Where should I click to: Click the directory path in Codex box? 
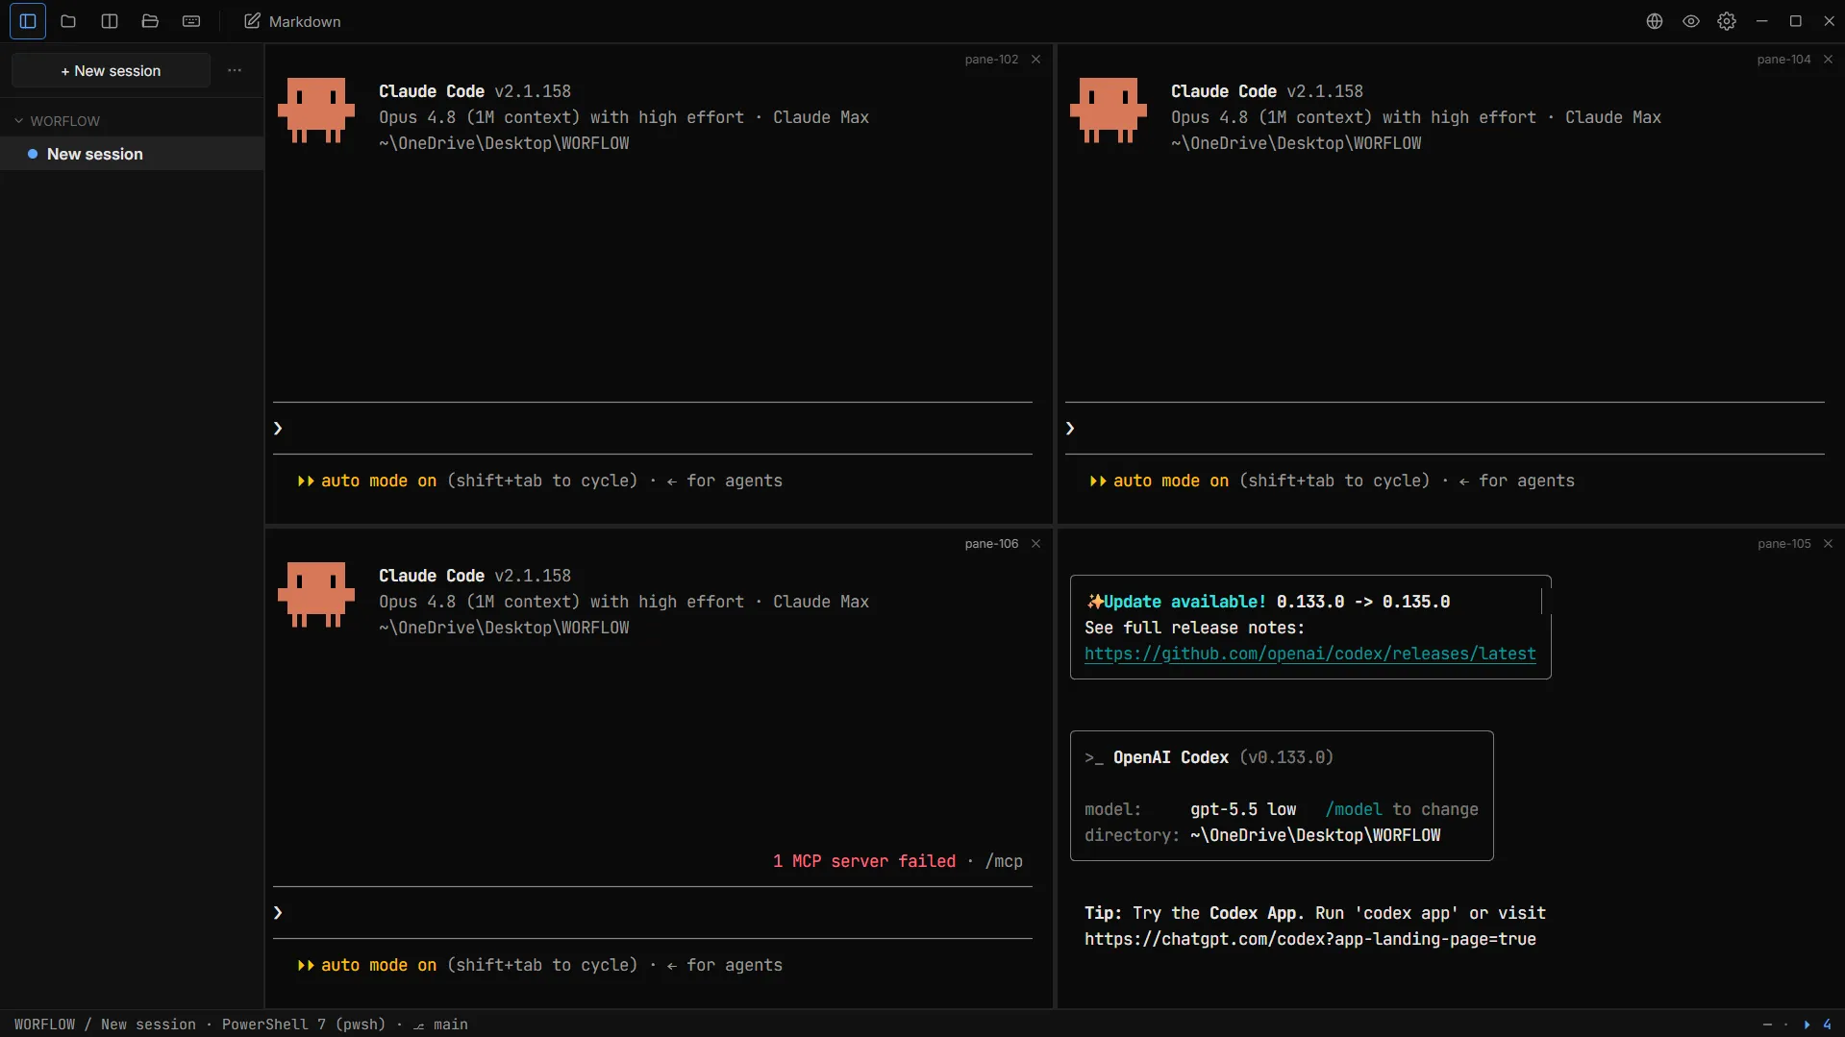point(1315,835)
